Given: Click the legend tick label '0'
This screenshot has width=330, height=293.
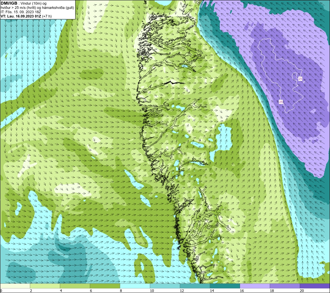Looking at the screenshot, I should pos(1,291).
